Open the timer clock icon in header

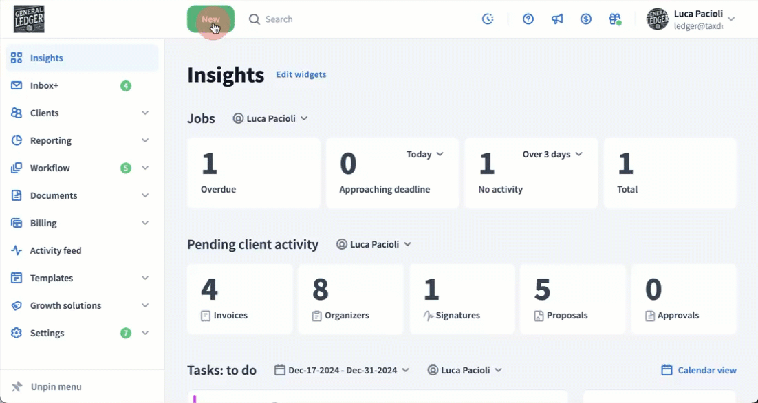click(x=488, y=19)
